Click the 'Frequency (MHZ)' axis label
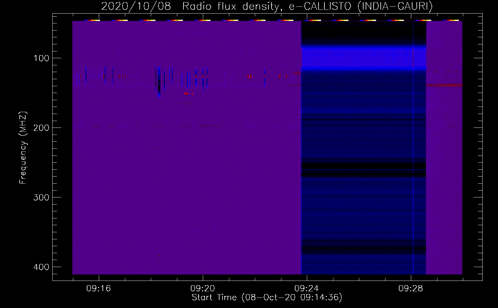The image size is (498, 308). click(23, 148)
